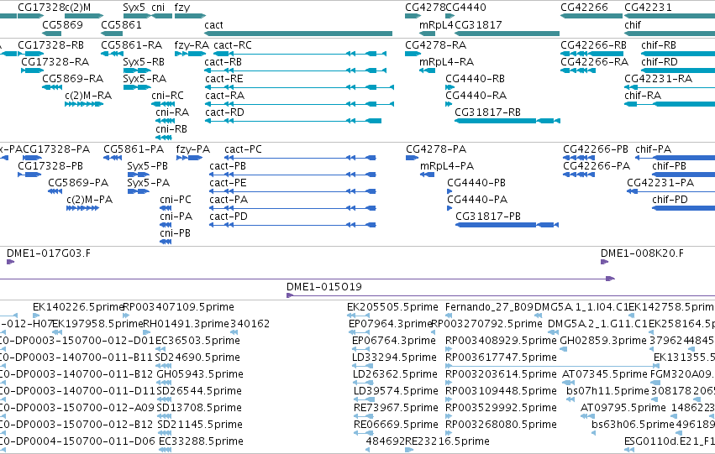Select the Syx5 gene label
Screen dimensions: 715x454
coord(134,8)
